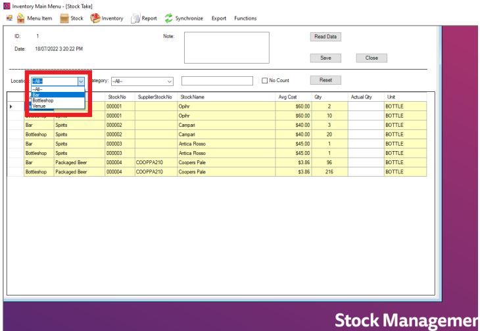Expand the Location dropdown arrow
Viewport: 480px width, 331px height.
[81, 81]
